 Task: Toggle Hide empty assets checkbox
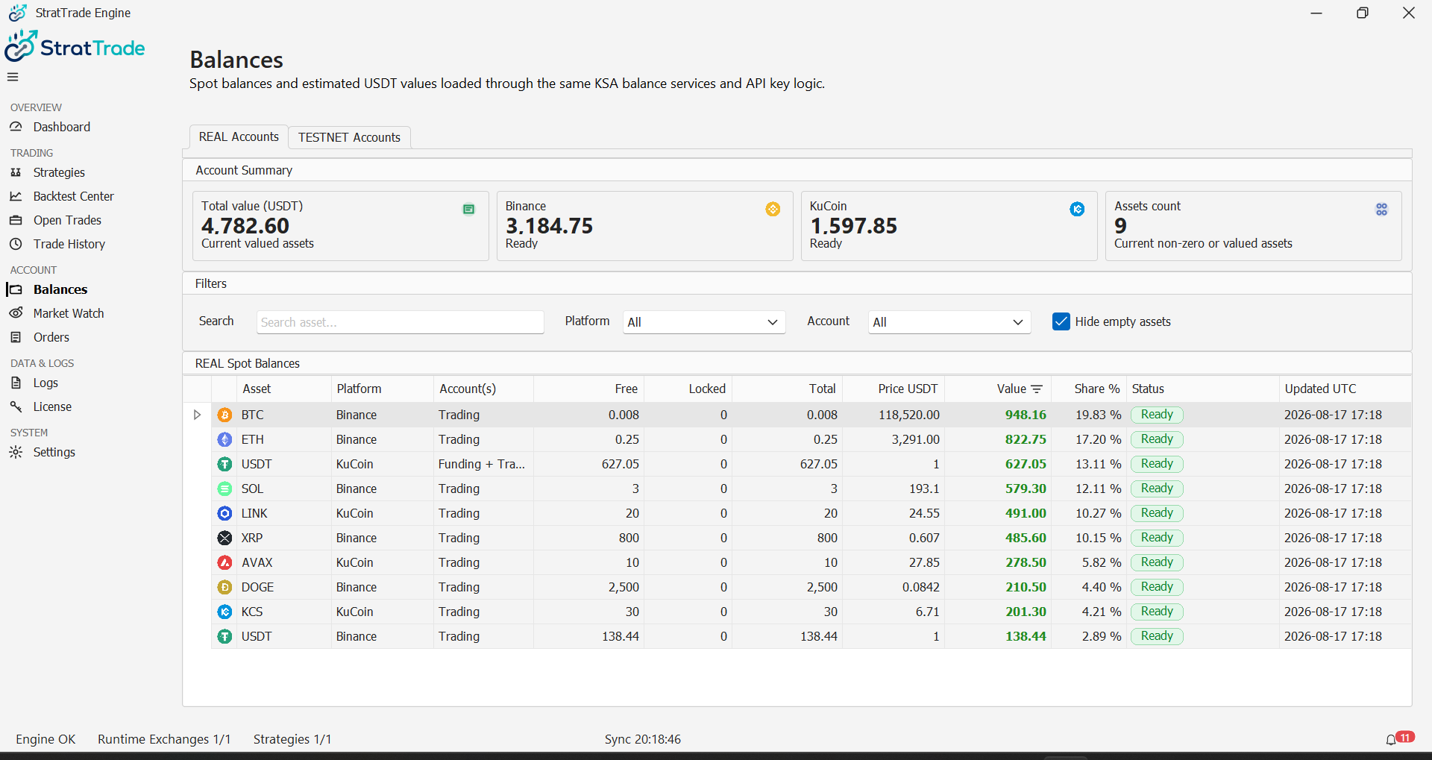tap(1061, 321)
